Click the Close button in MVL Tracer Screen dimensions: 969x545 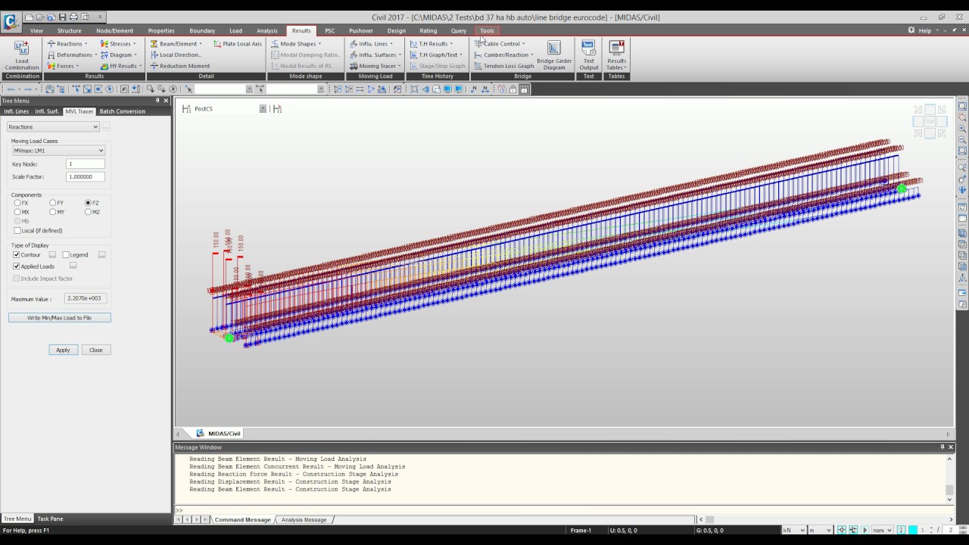point(95,350)
